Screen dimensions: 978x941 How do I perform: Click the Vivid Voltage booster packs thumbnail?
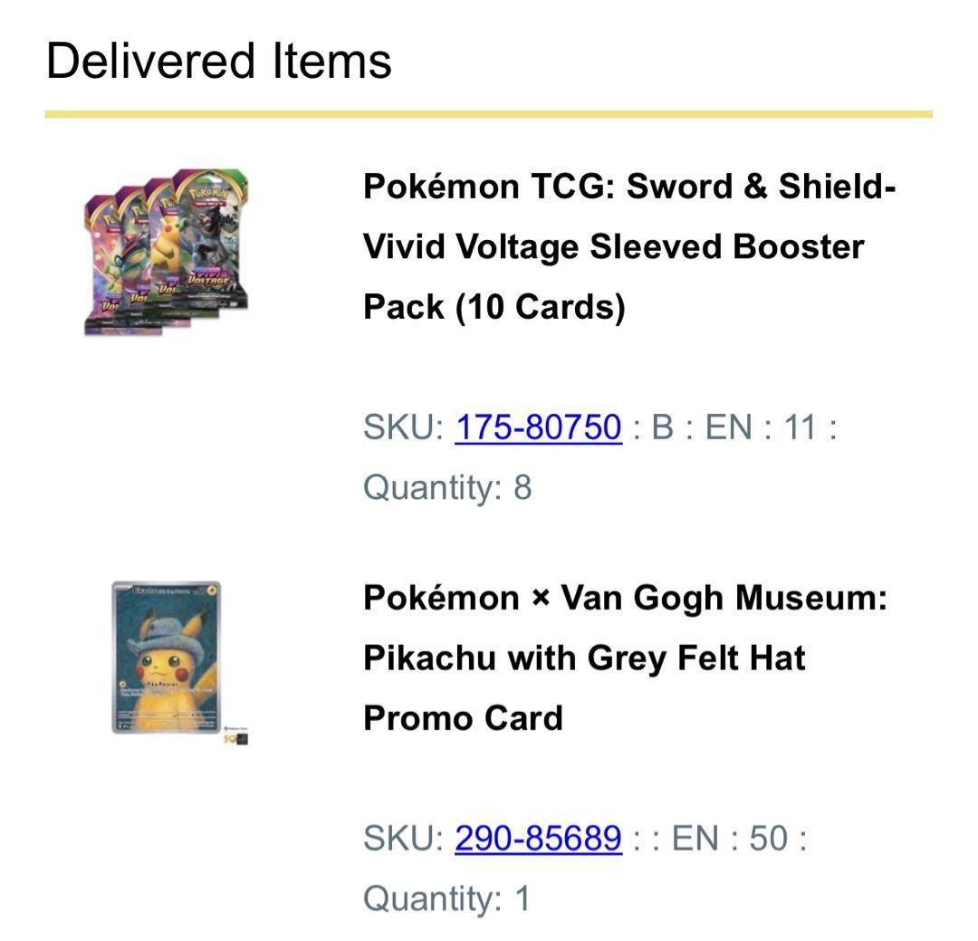166,251
